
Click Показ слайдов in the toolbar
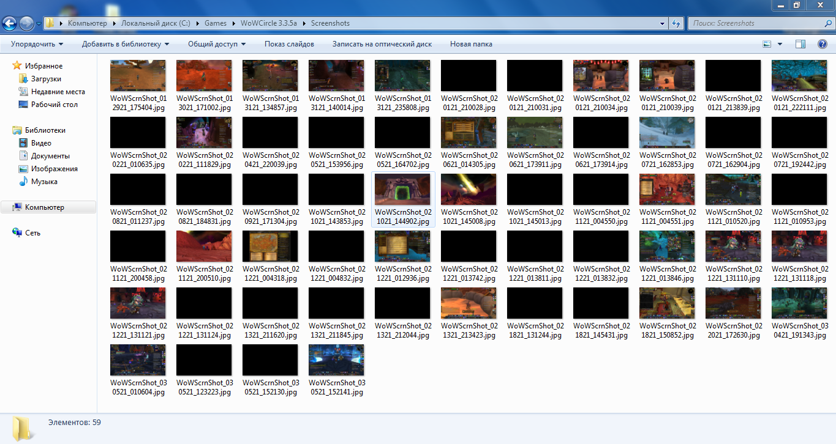click(289, 44)
